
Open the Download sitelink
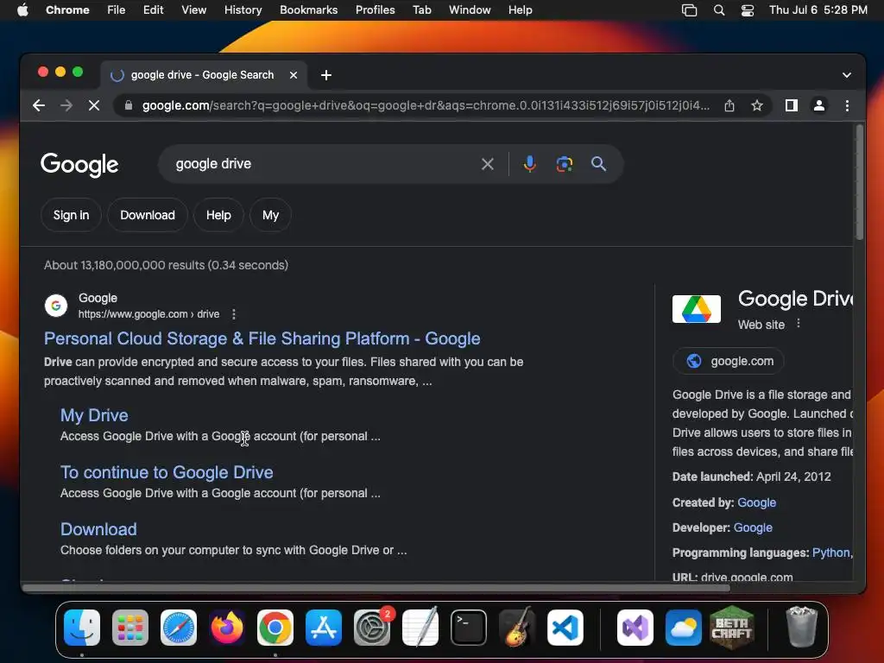[x=98, y=529]
